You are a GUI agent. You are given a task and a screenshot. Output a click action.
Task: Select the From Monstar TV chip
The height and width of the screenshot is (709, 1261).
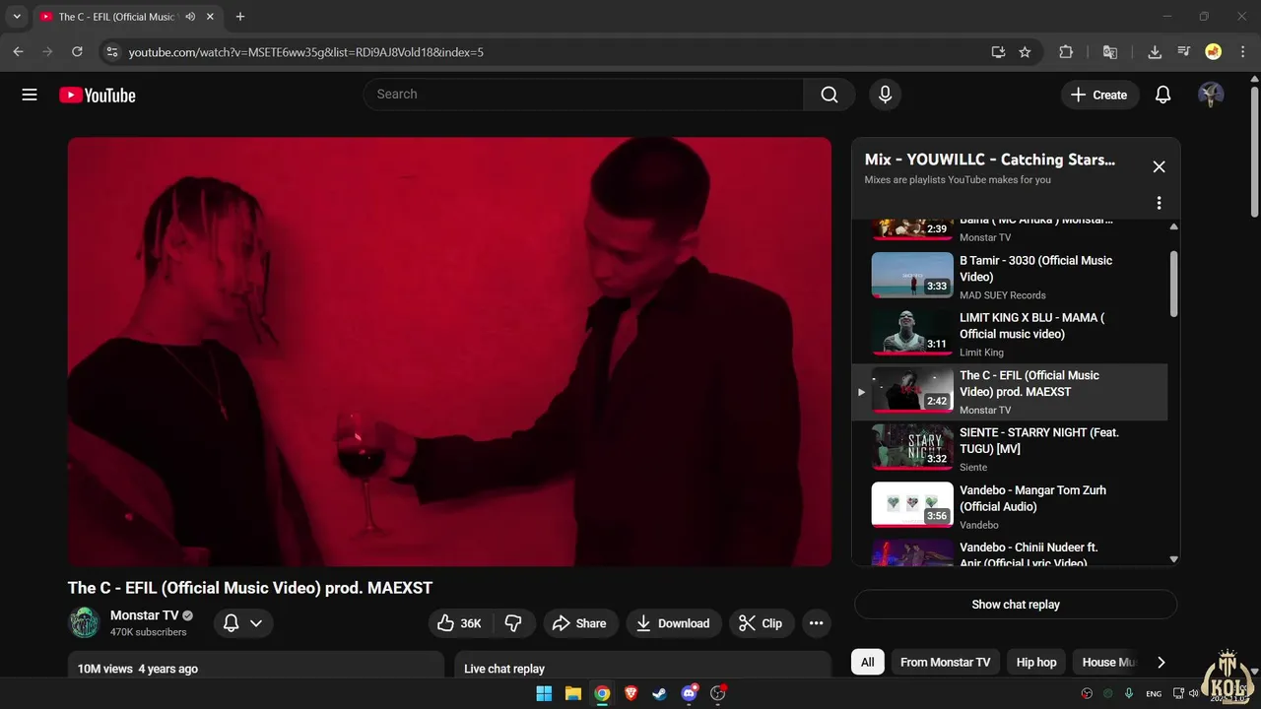point(945,663)
